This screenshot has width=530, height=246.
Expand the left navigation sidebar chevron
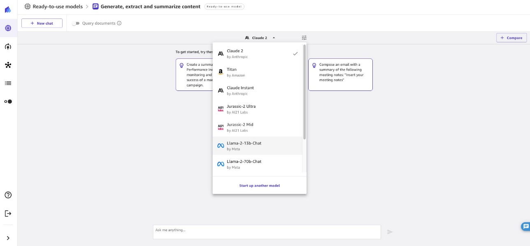click(8, 238)
